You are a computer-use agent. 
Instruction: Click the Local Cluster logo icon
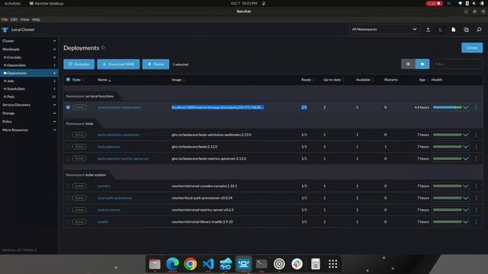pos(5,30)
